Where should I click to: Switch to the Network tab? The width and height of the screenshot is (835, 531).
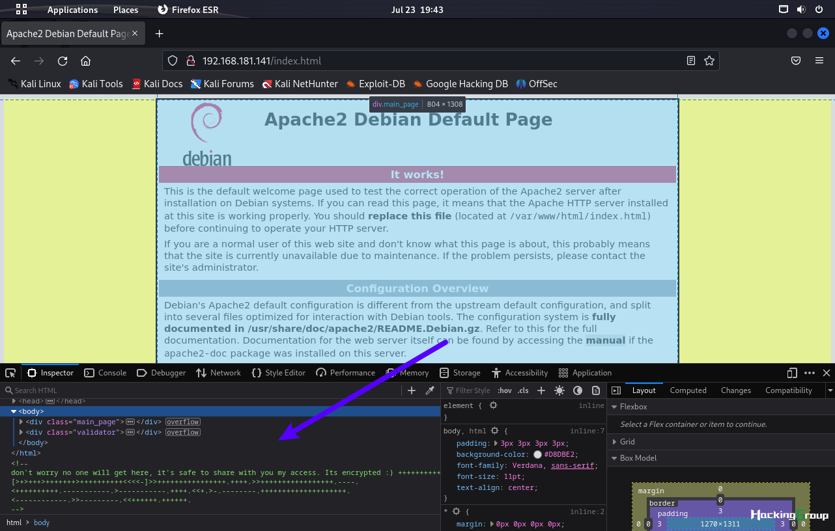tap(218, 373)
